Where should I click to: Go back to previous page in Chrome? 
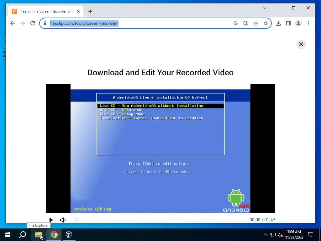pyautogui.click(x=13, y=23)
